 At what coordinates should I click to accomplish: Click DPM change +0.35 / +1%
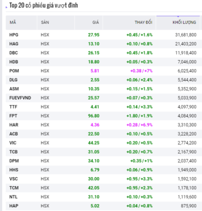click(x=141, y=161)
